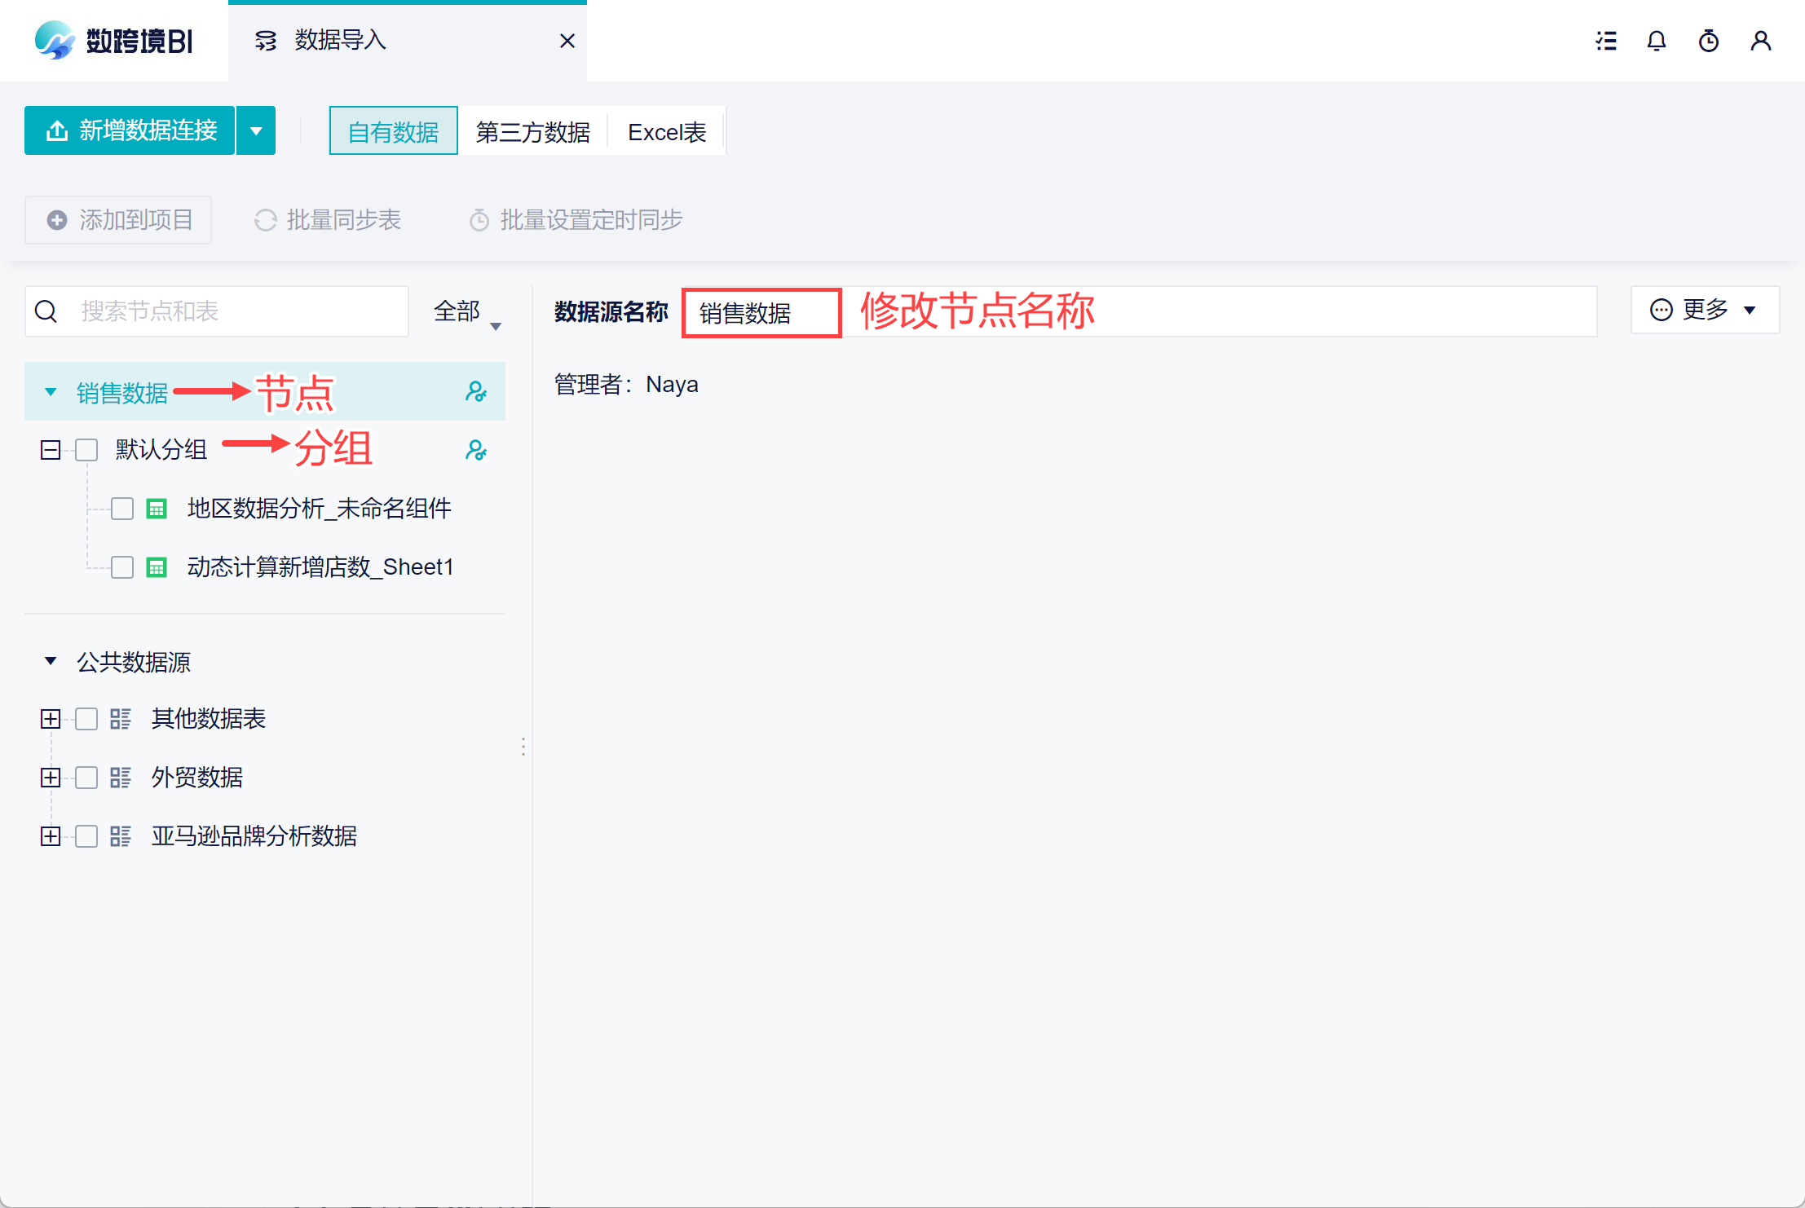Screen dimensions: 1805x1208
Task: Select the 公共数据源 heading
Action: [x=134, y=662]
